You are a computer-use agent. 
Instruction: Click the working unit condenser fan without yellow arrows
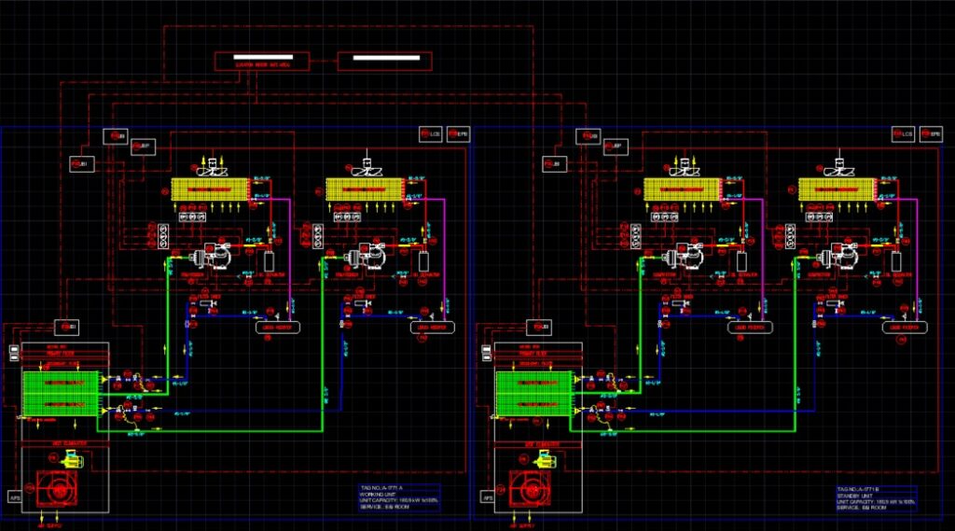pos(366,168)
